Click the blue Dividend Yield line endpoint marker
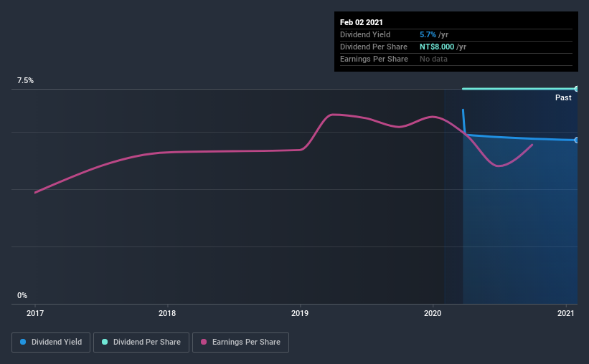 (x=577, y=140)
